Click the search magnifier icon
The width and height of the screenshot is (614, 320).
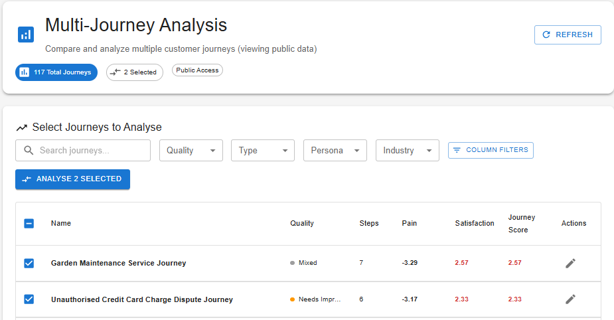coord(29,151)
